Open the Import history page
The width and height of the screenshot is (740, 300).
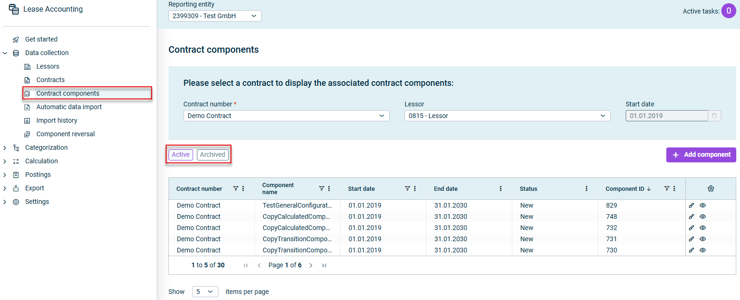[x=56, y=120]
